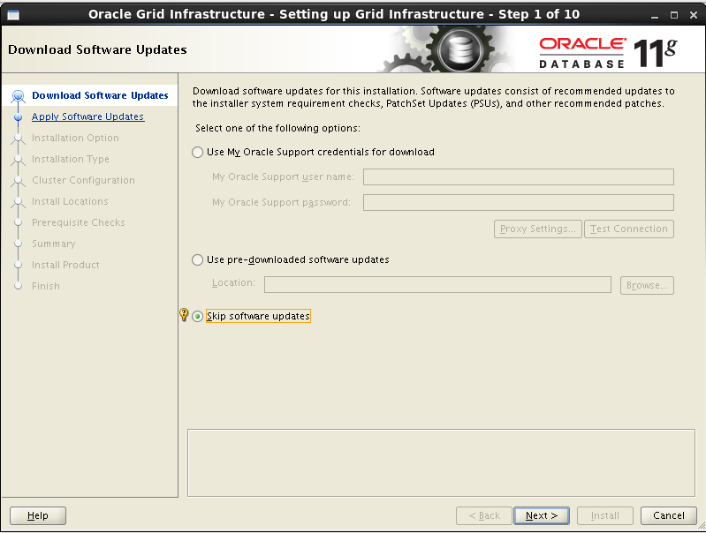Select Skip software updates radio button

(197, 316)
